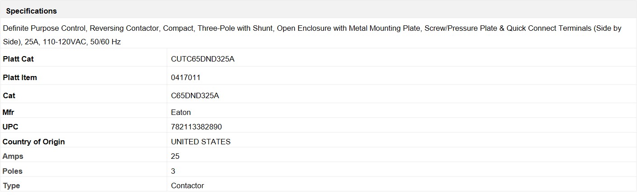
Task: Click the Cat row label
Action: [9, 95]
